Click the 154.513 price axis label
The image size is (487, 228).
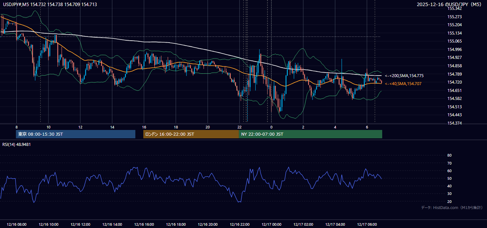coord(454,107)
